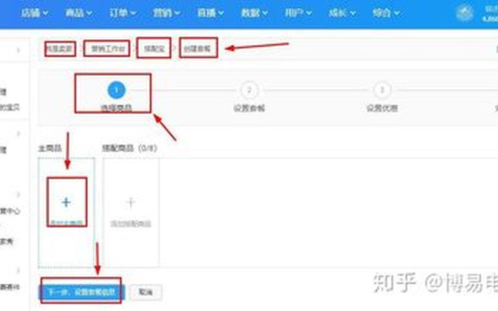
Task: Click the 下一步，设置套餐信息 button
Action: [x=82, y=292]
